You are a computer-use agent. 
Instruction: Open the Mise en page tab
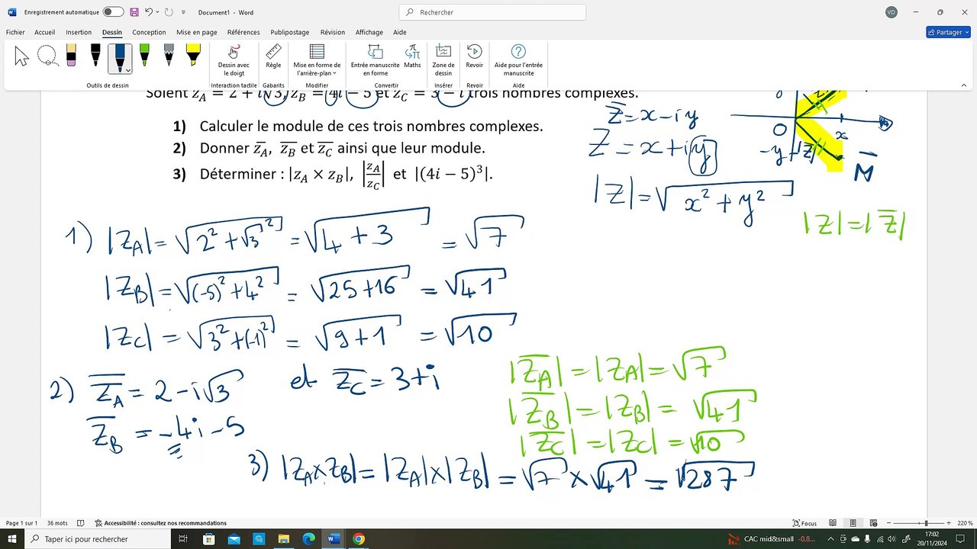197,32
